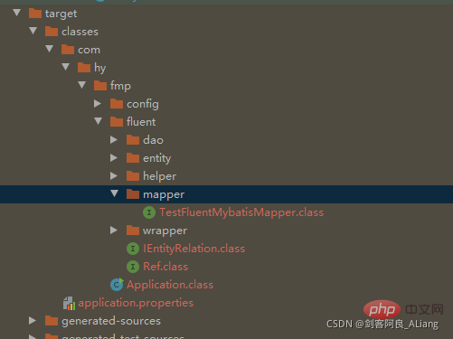453x339 pixels.
Task: Collapse the mapper folder arrow
Action: tap(115, 193)
